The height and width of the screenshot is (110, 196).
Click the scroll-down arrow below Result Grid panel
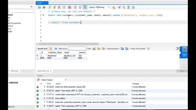coord(184,67)
